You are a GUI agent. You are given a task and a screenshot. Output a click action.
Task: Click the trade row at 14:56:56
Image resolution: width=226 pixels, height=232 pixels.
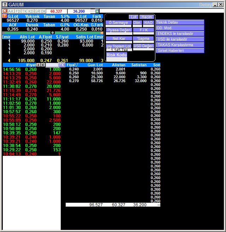(x=32, y=69)
